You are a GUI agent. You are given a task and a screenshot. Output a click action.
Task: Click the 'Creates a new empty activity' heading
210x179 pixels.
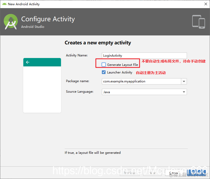[x=98, y=43]
